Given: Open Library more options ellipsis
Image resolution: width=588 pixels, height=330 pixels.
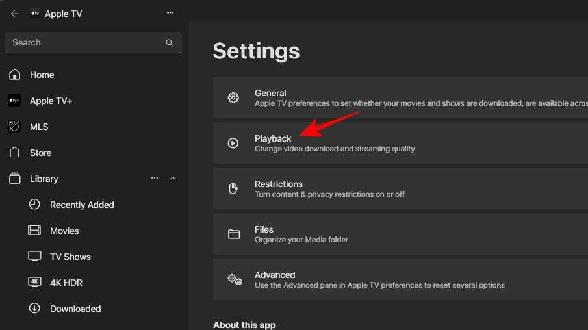Looking at the screenshot, I should [155, 179].
